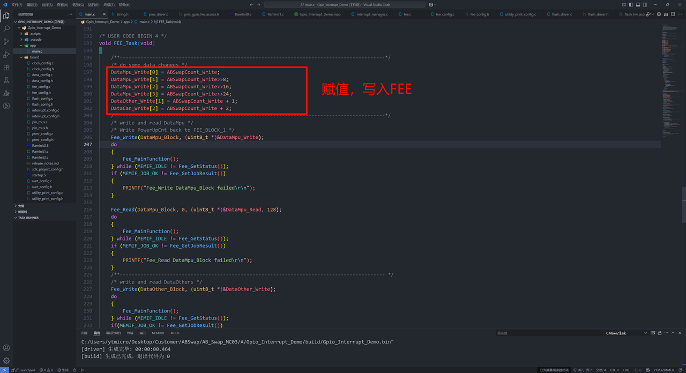Open the Extensions view

click(6, 68)
